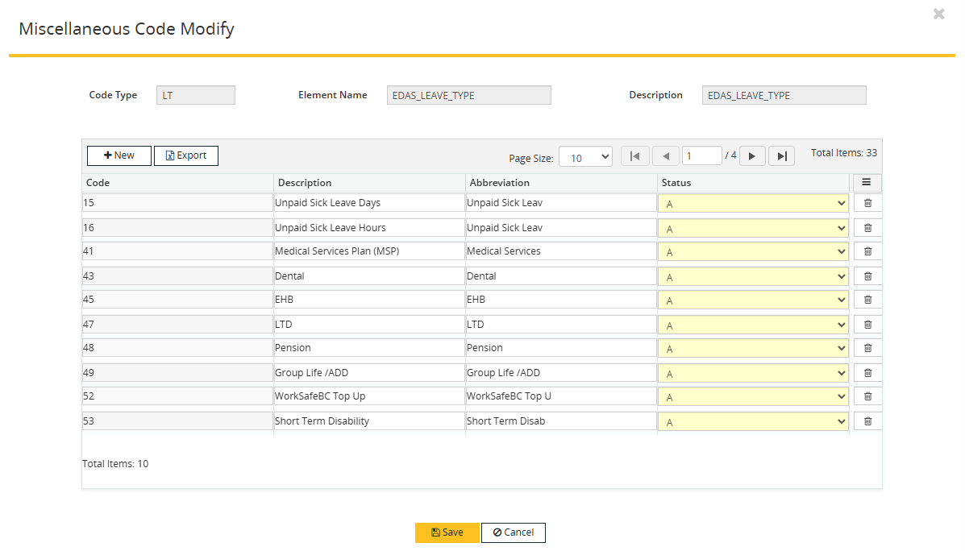Open the Page Size dropdown
This screenshot has width=965, height=551.
[x=585, y=156]
